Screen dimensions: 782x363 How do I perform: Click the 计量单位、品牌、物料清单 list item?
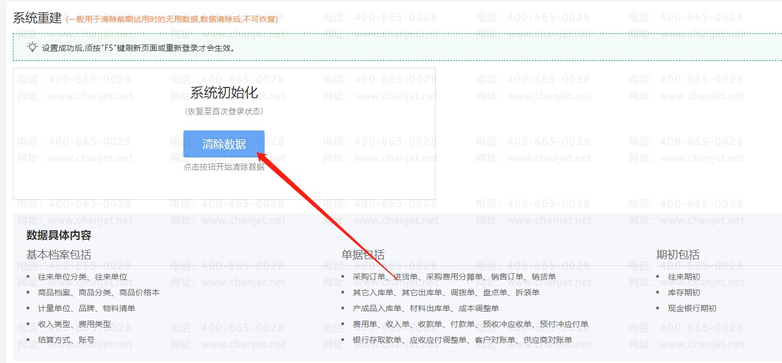click(86, 308)
